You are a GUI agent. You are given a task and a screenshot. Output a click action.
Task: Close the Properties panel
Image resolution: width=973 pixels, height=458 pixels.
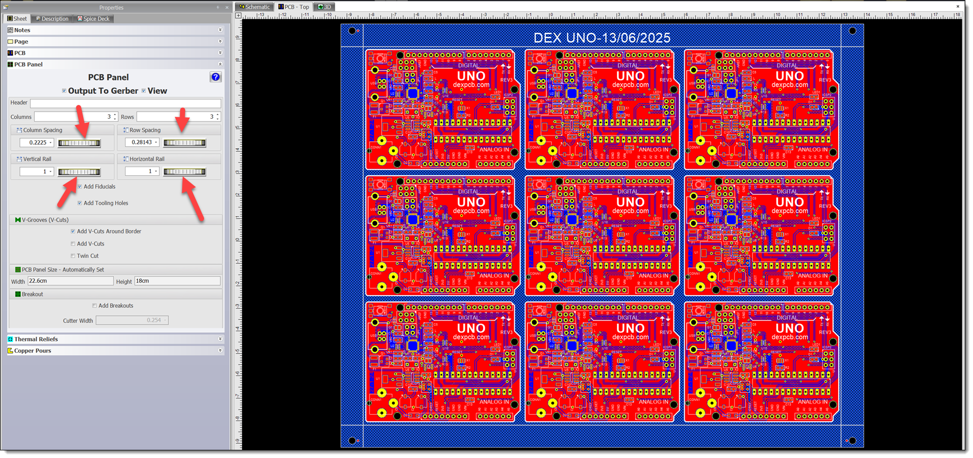coord(227,8)
